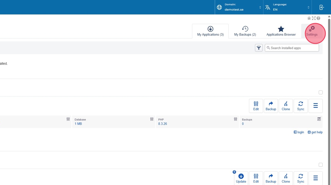Switch to the My Backups tab
This screenshot has width=331, height=185.
[245, 31]
